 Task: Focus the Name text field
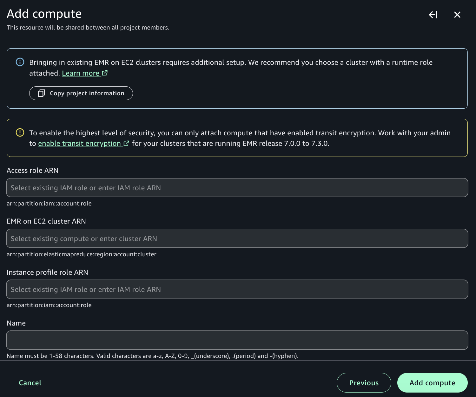(x=237, y=340)
